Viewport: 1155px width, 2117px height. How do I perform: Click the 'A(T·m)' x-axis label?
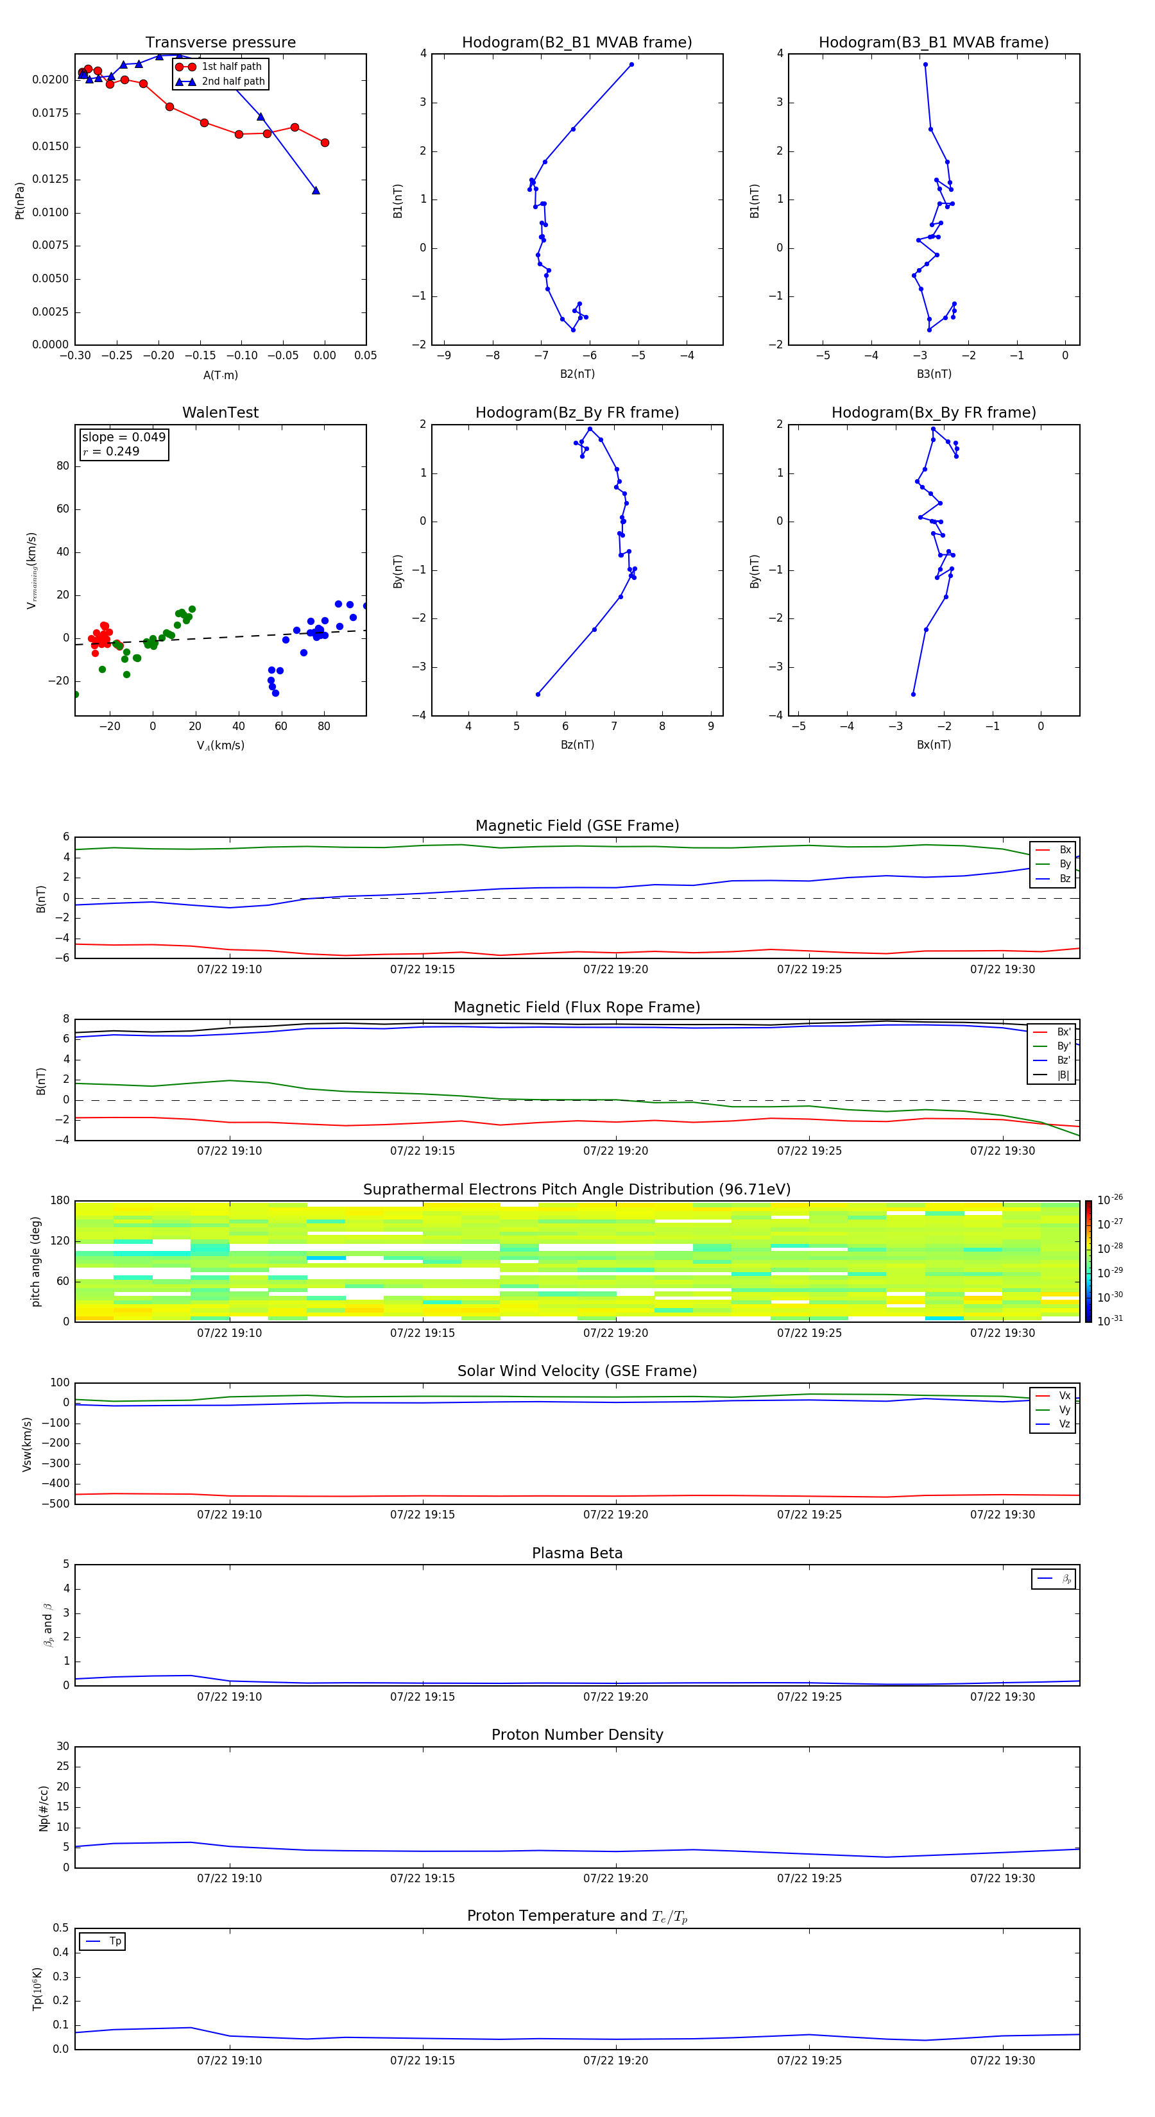[x=220, y=375]
